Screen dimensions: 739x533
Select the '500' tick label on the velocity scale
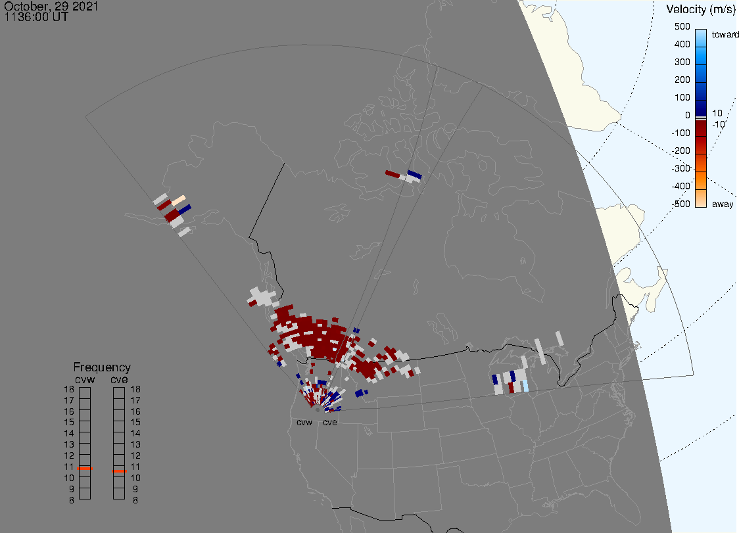point(682,26)
